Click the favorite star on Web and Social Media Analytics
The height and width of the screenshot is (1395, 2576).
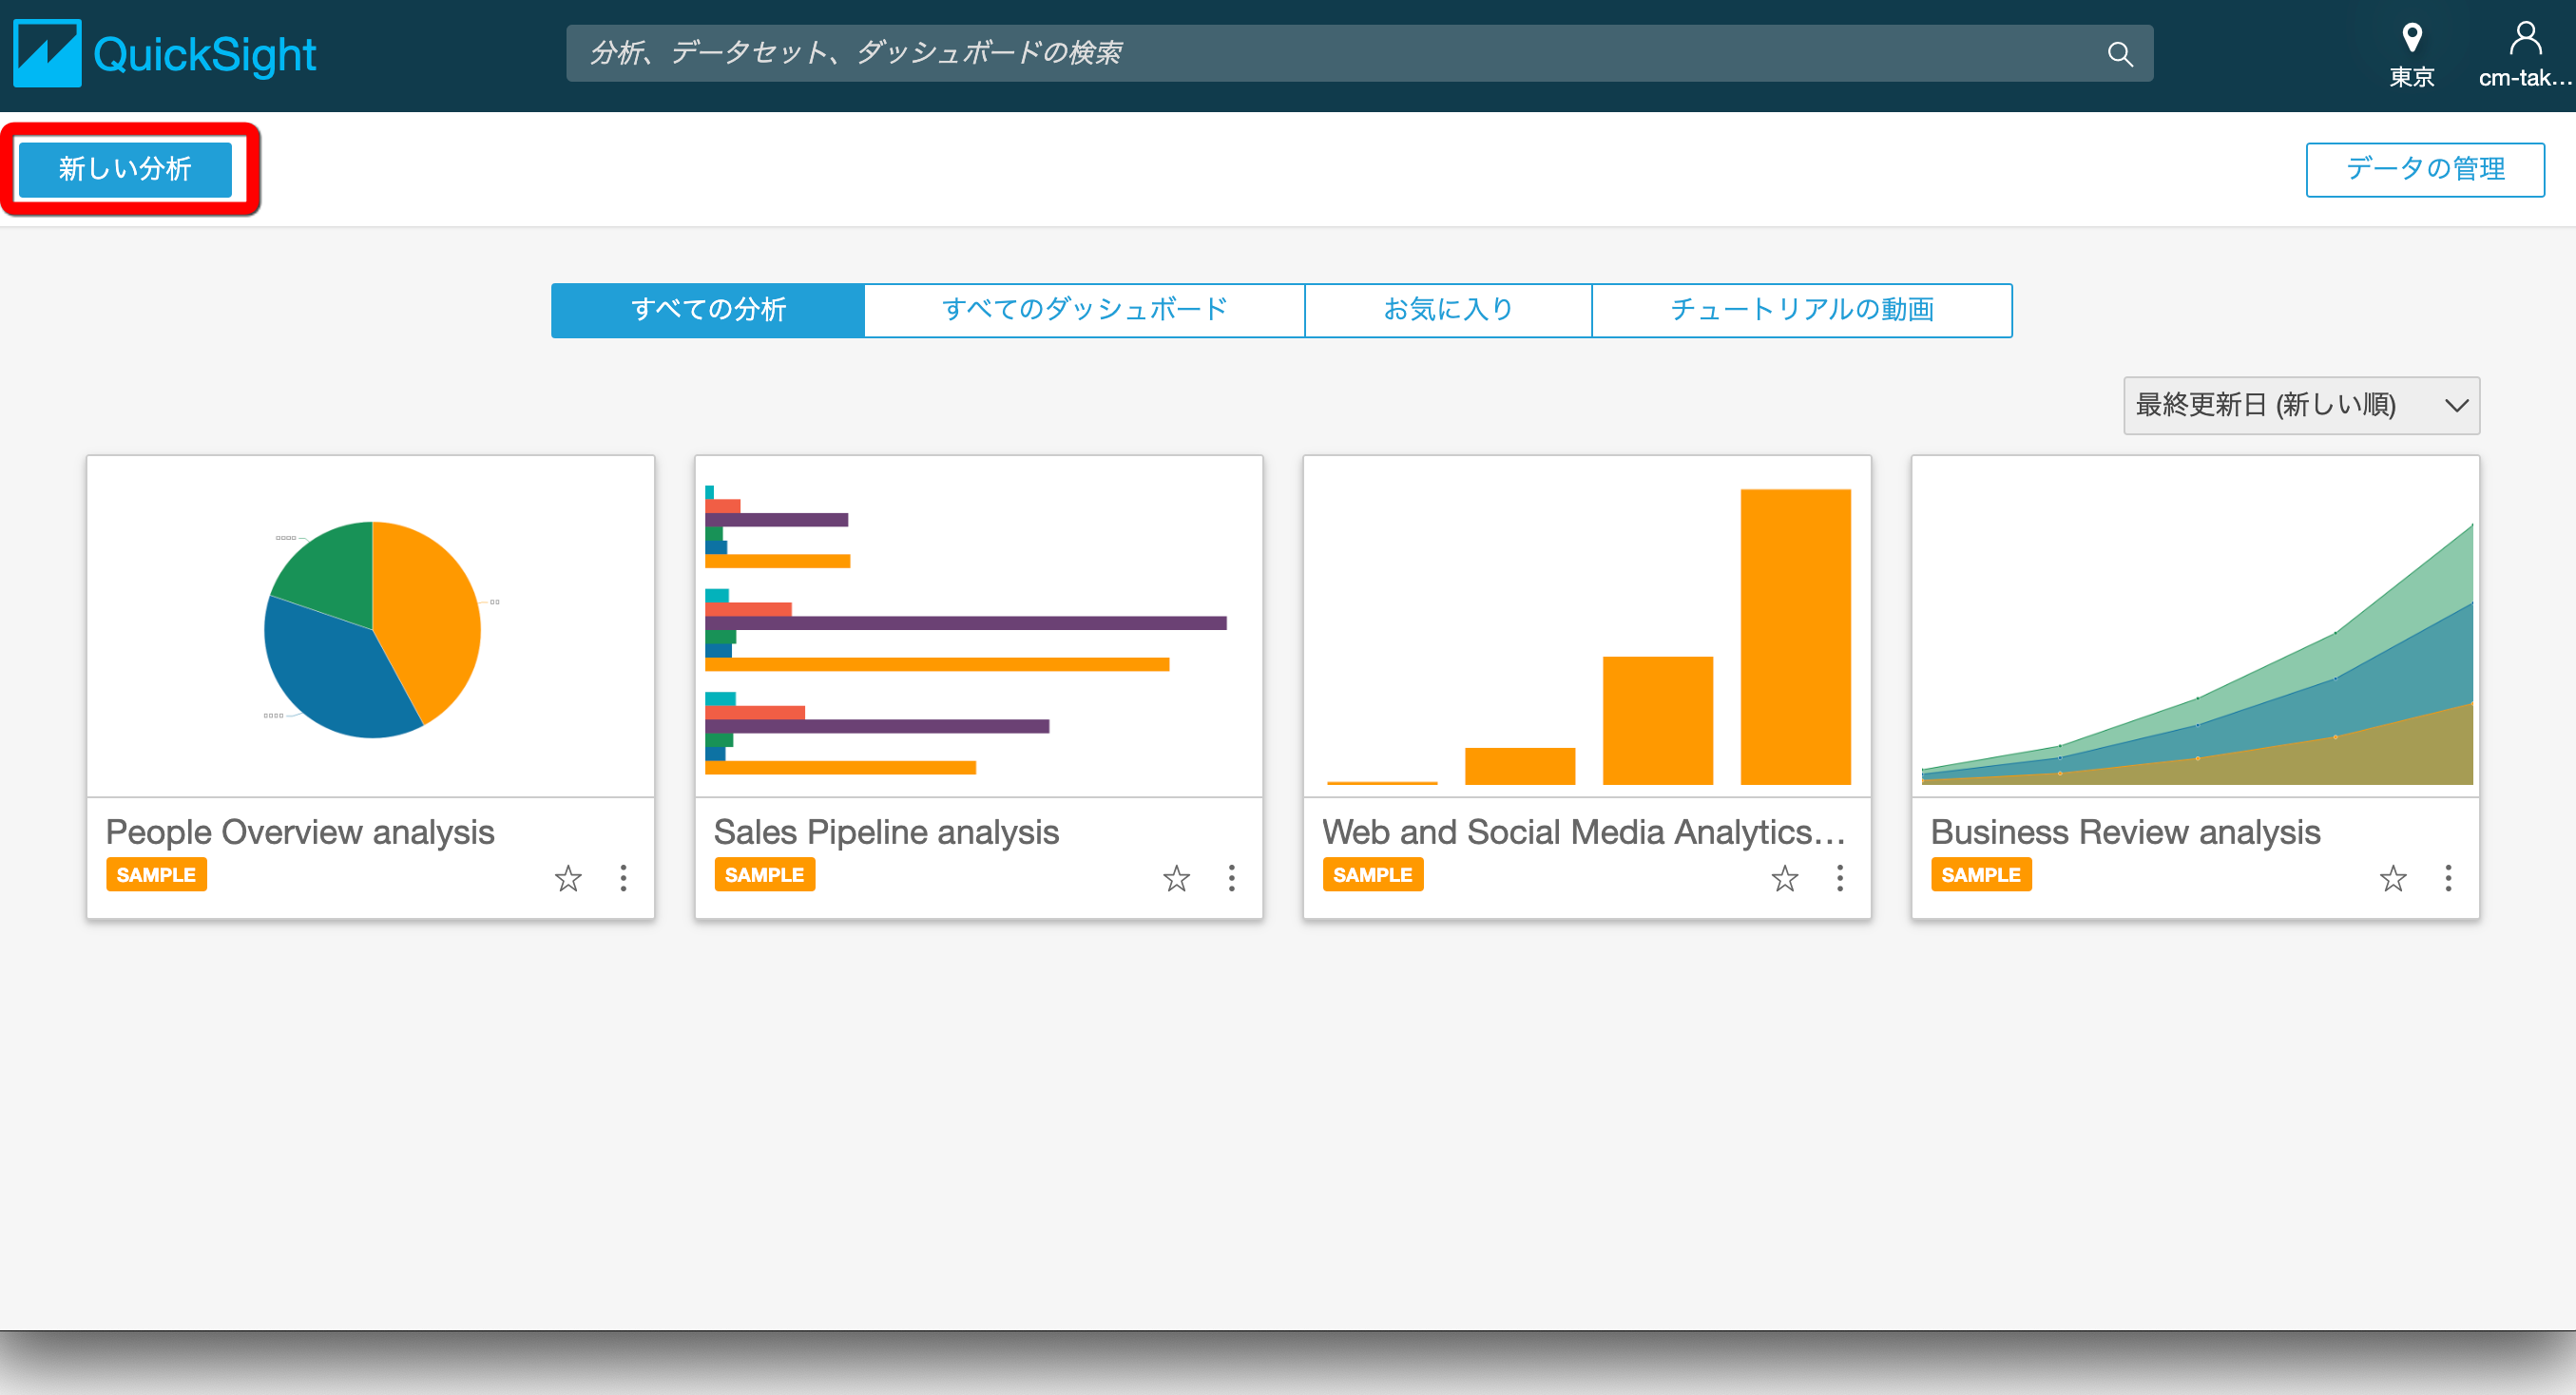(x=1785, y=878)
